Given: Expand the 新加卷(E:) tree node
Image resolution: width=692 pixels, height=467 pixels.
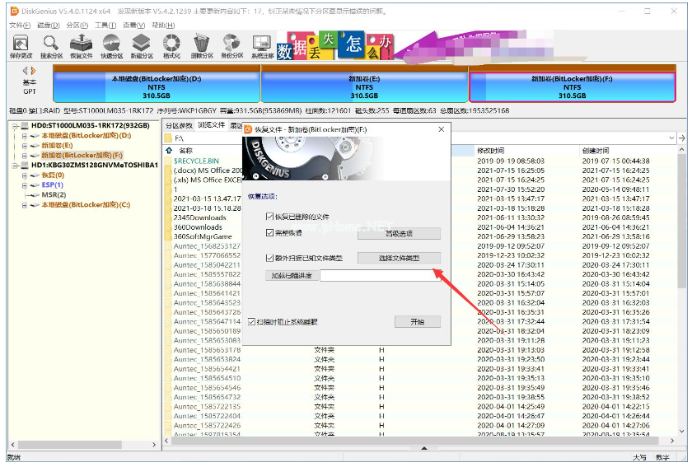Looking at the screenshot, I should [24, 145].
